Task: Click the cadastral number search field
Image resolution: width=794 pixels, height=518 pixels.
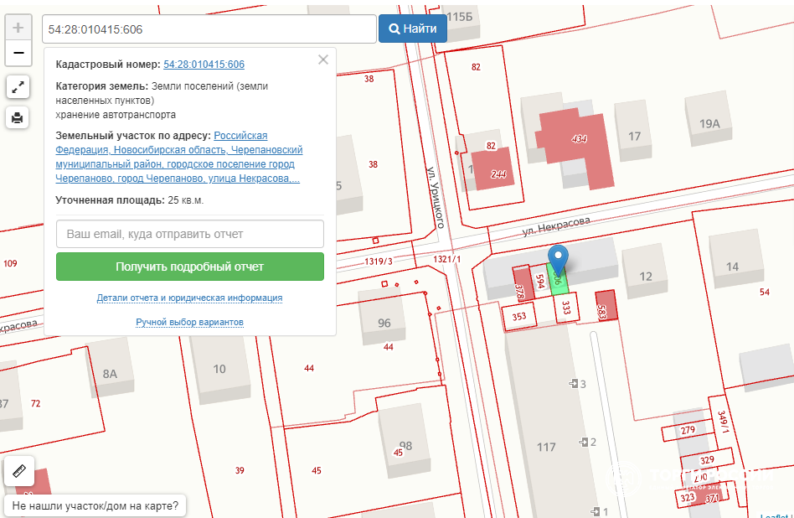Action: coord(209,29)
